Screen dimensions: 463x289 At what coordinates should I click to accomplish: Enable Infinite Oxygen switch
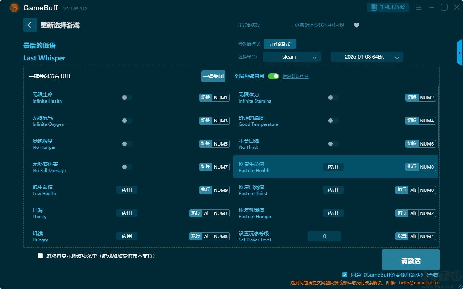(x=127, y=121)
